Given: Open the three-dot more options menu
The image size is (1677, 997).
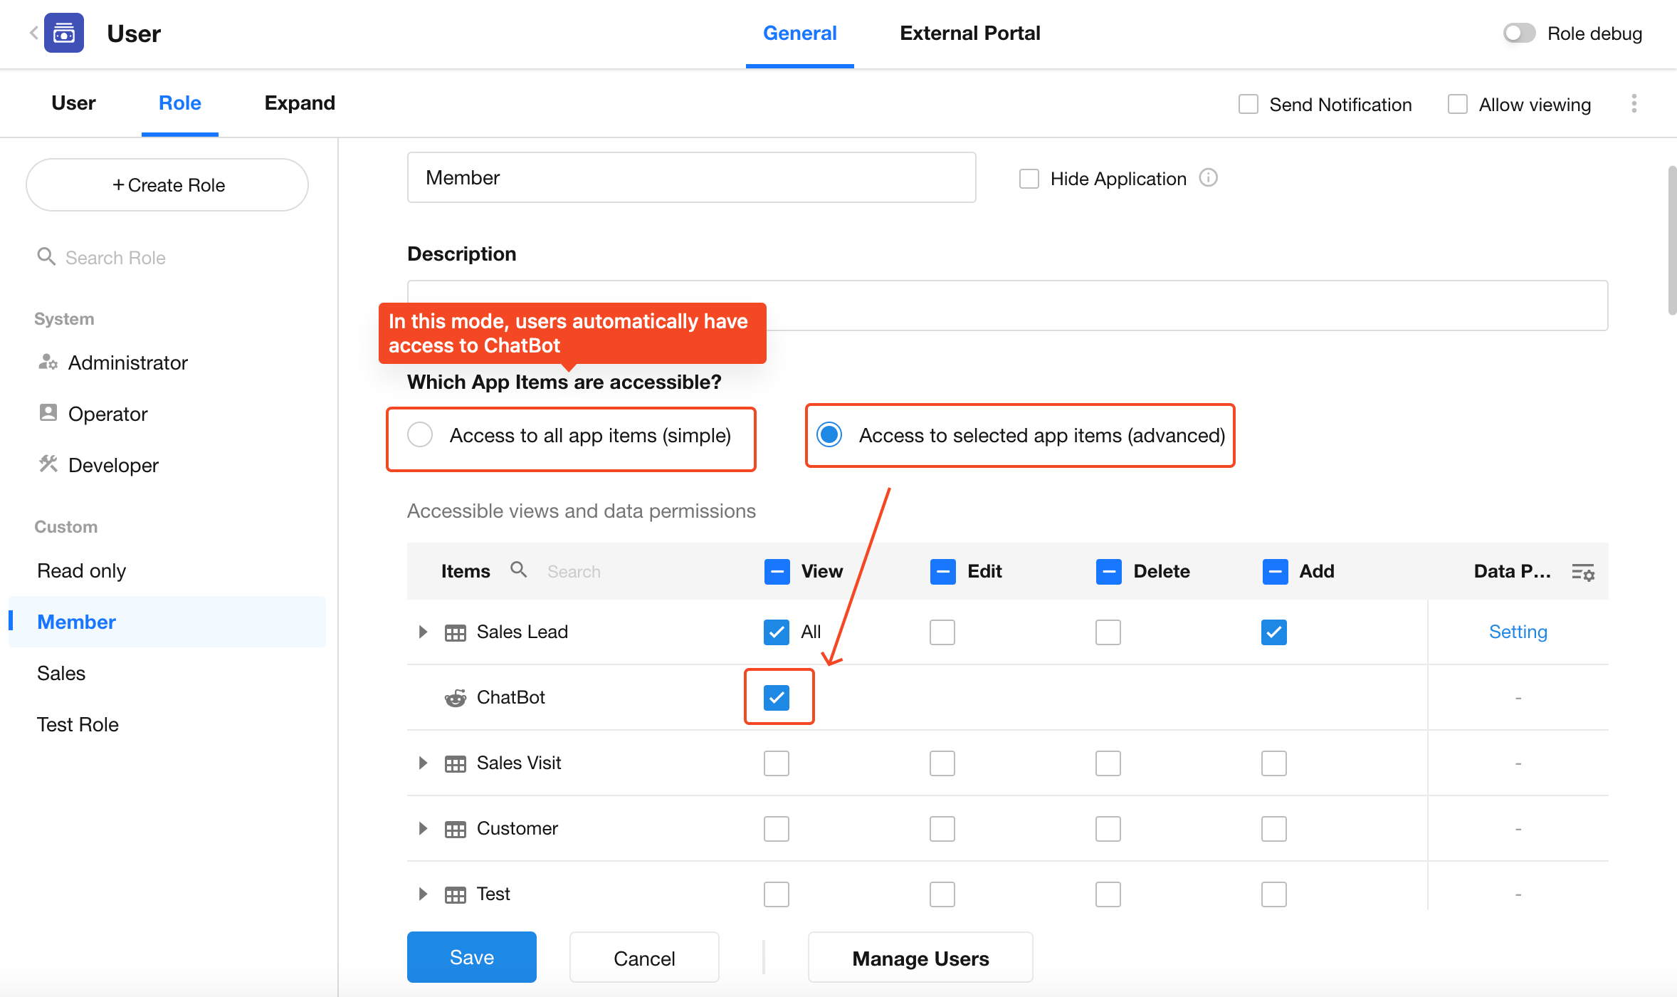Looking at the screenshot, I should click(1634, 104).
